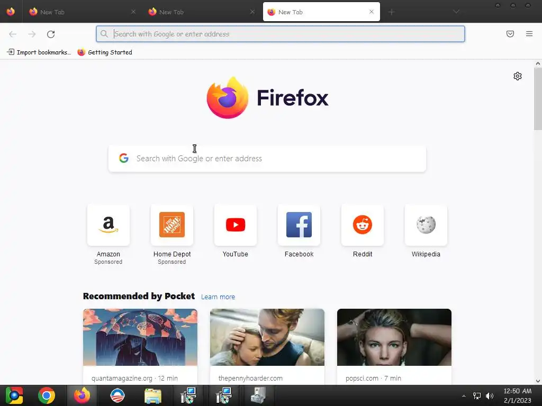Go back using the back arrow
542x406 pixels.
[13, 34]
